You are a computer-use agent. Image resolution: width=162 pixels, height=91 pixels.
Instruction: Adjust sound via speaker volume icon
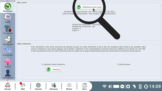pyautogui.click(x=110, y=87)
